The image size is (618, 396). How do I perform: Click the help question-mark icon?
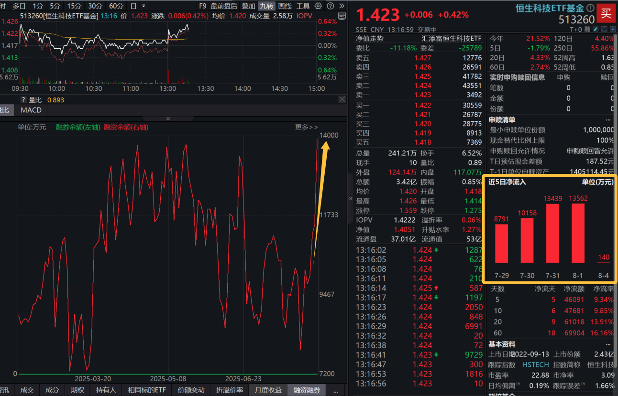pyautogui.click(x=330, y=6)
